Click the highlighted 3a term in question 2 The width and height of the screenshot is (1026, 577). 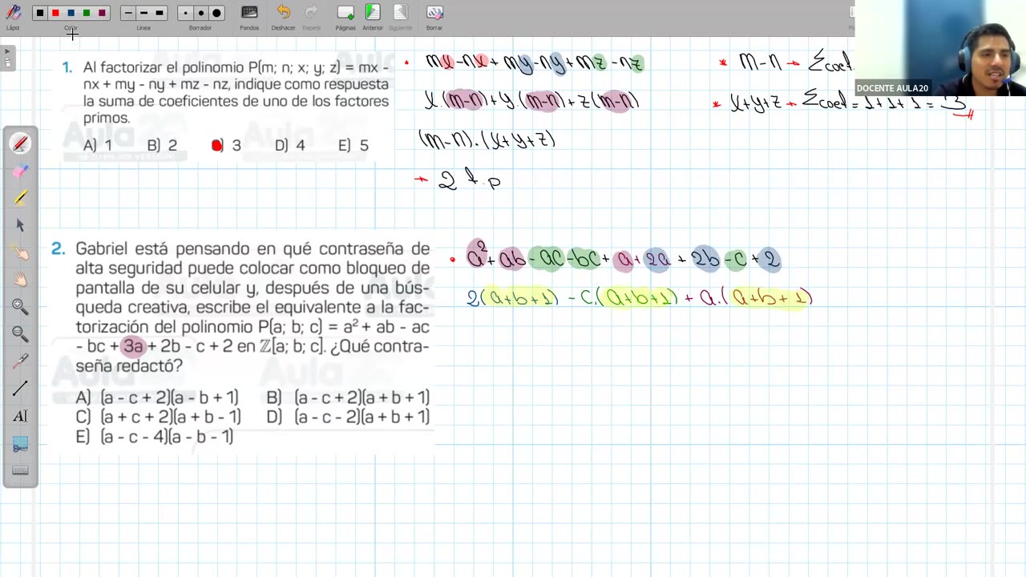(133, 347)
